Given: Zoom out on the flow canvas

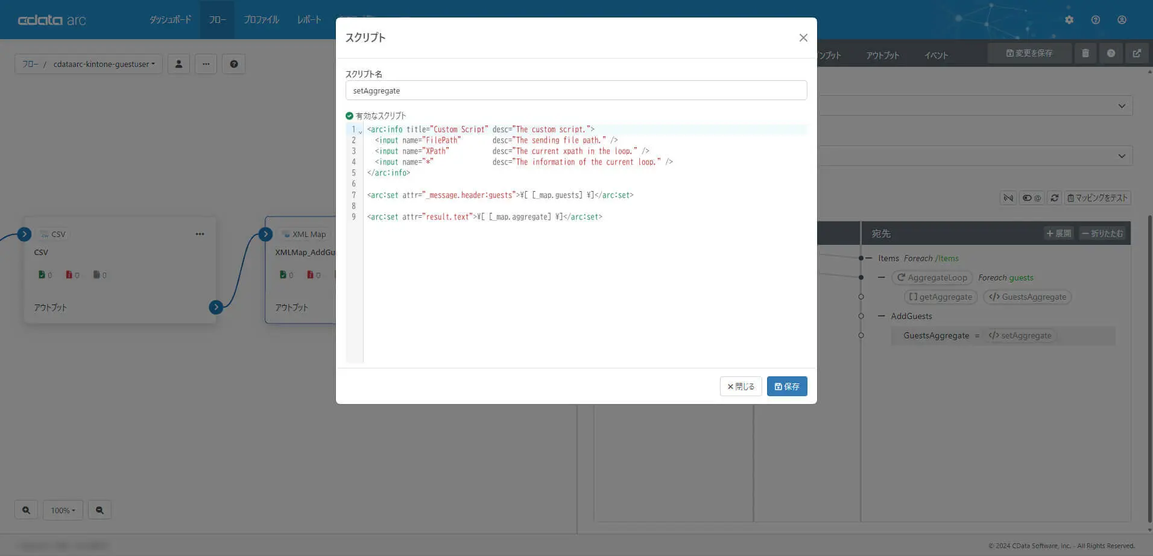Looking at the screenshot, I should [100, 510].
